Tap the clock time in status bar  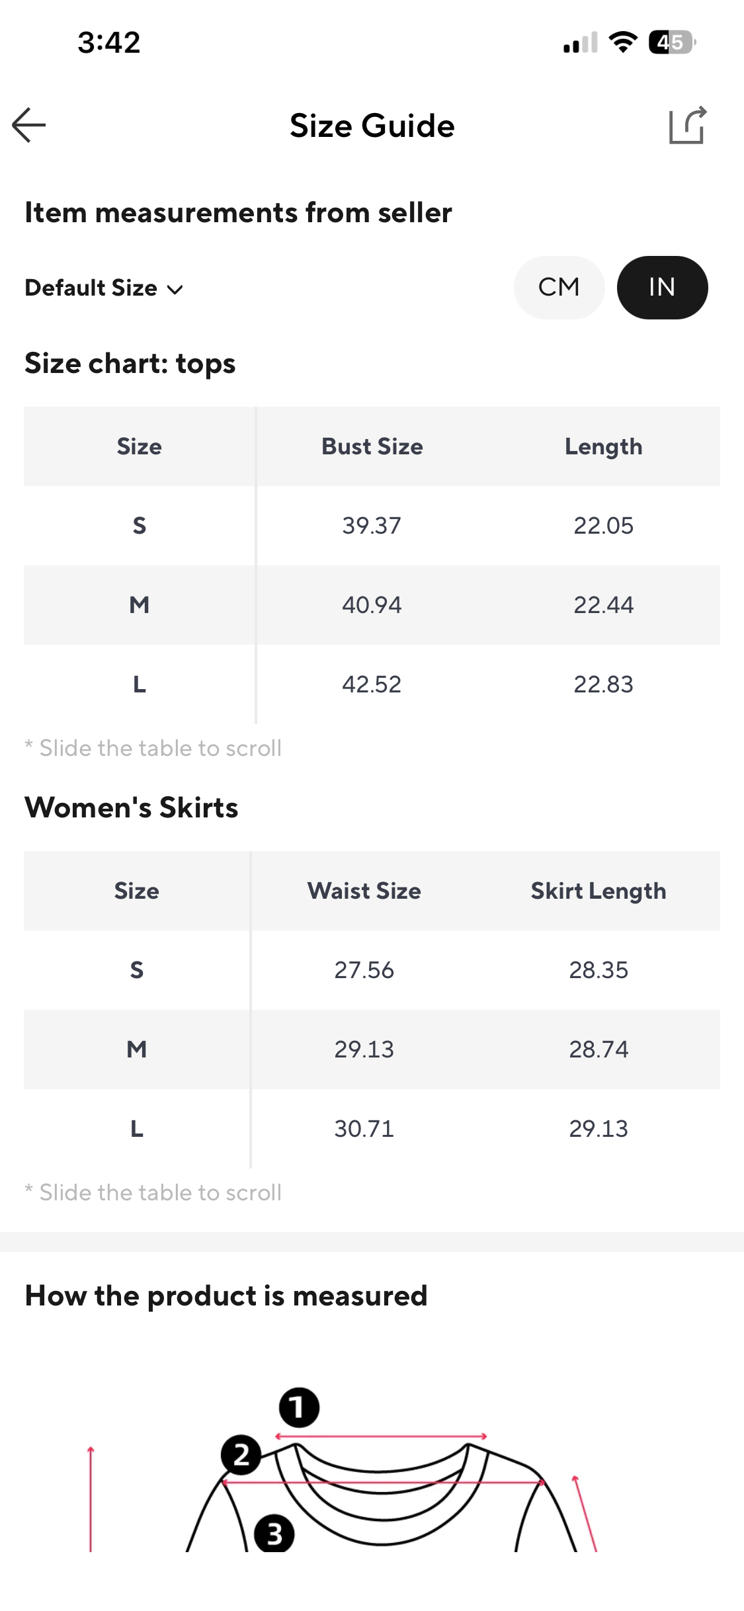click(x=109, y=42)
